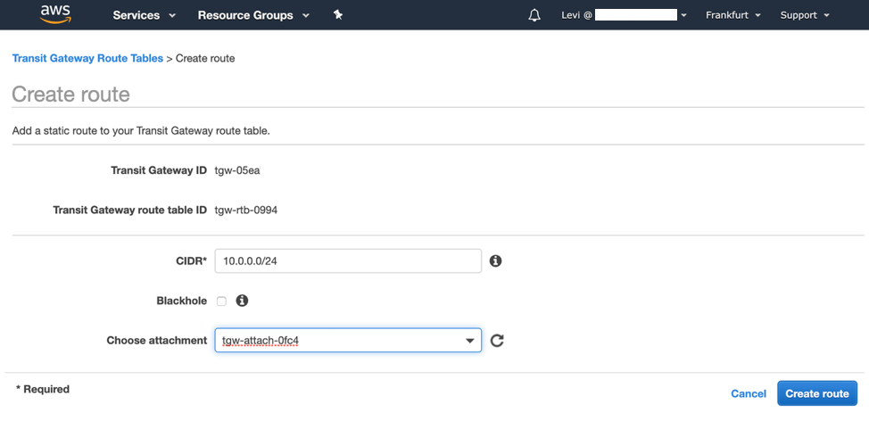
Task: Focus the CIDR input field
Action: tap(348, 261)
